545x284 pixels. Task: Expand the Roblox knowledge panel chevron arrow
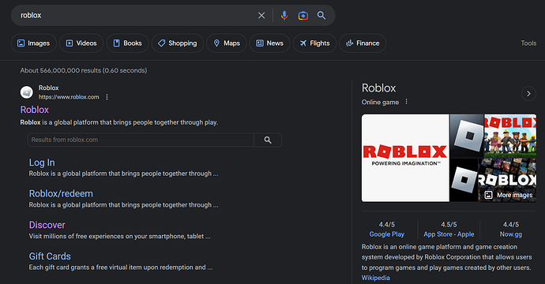[528, 94]
